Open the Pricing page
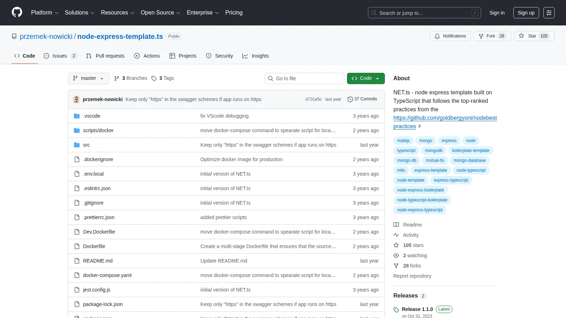566x318 pixels. tap(234, 13)
